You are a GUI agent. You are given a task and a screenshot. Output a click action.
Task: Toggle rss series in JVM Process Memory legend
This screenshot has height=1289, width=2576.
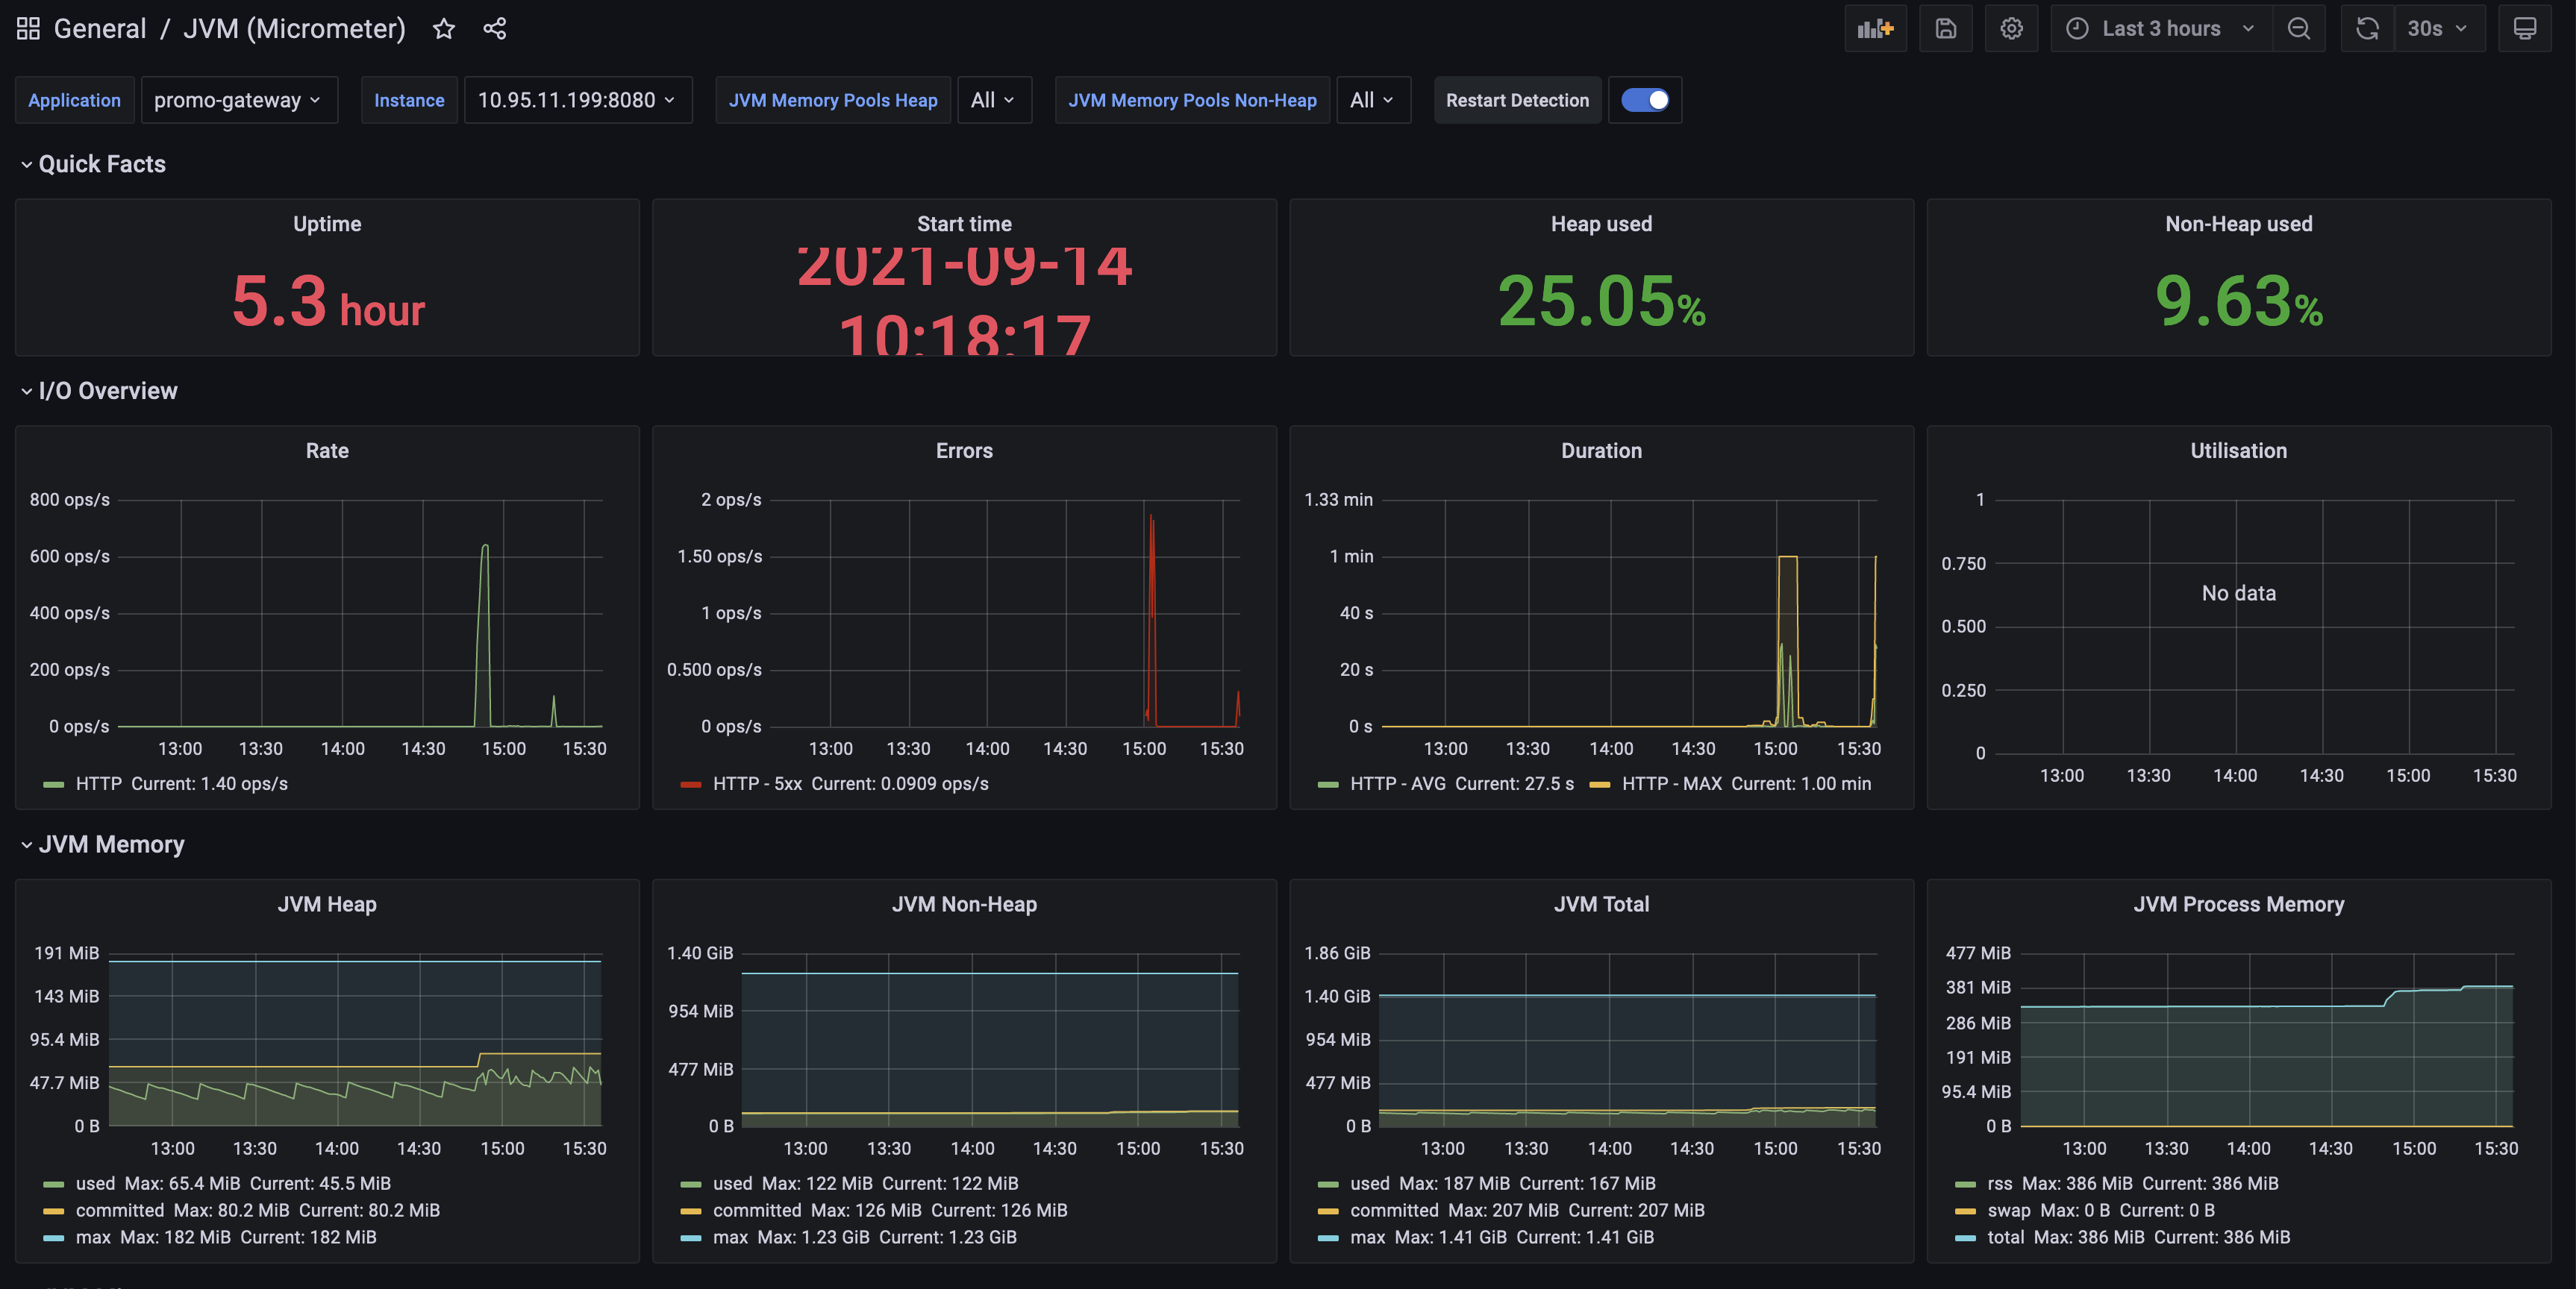[2000, 1184]
